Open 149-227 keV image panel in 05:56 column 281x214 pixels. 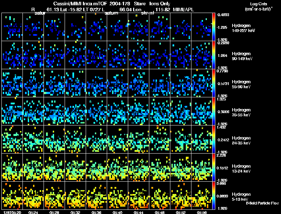202,27
